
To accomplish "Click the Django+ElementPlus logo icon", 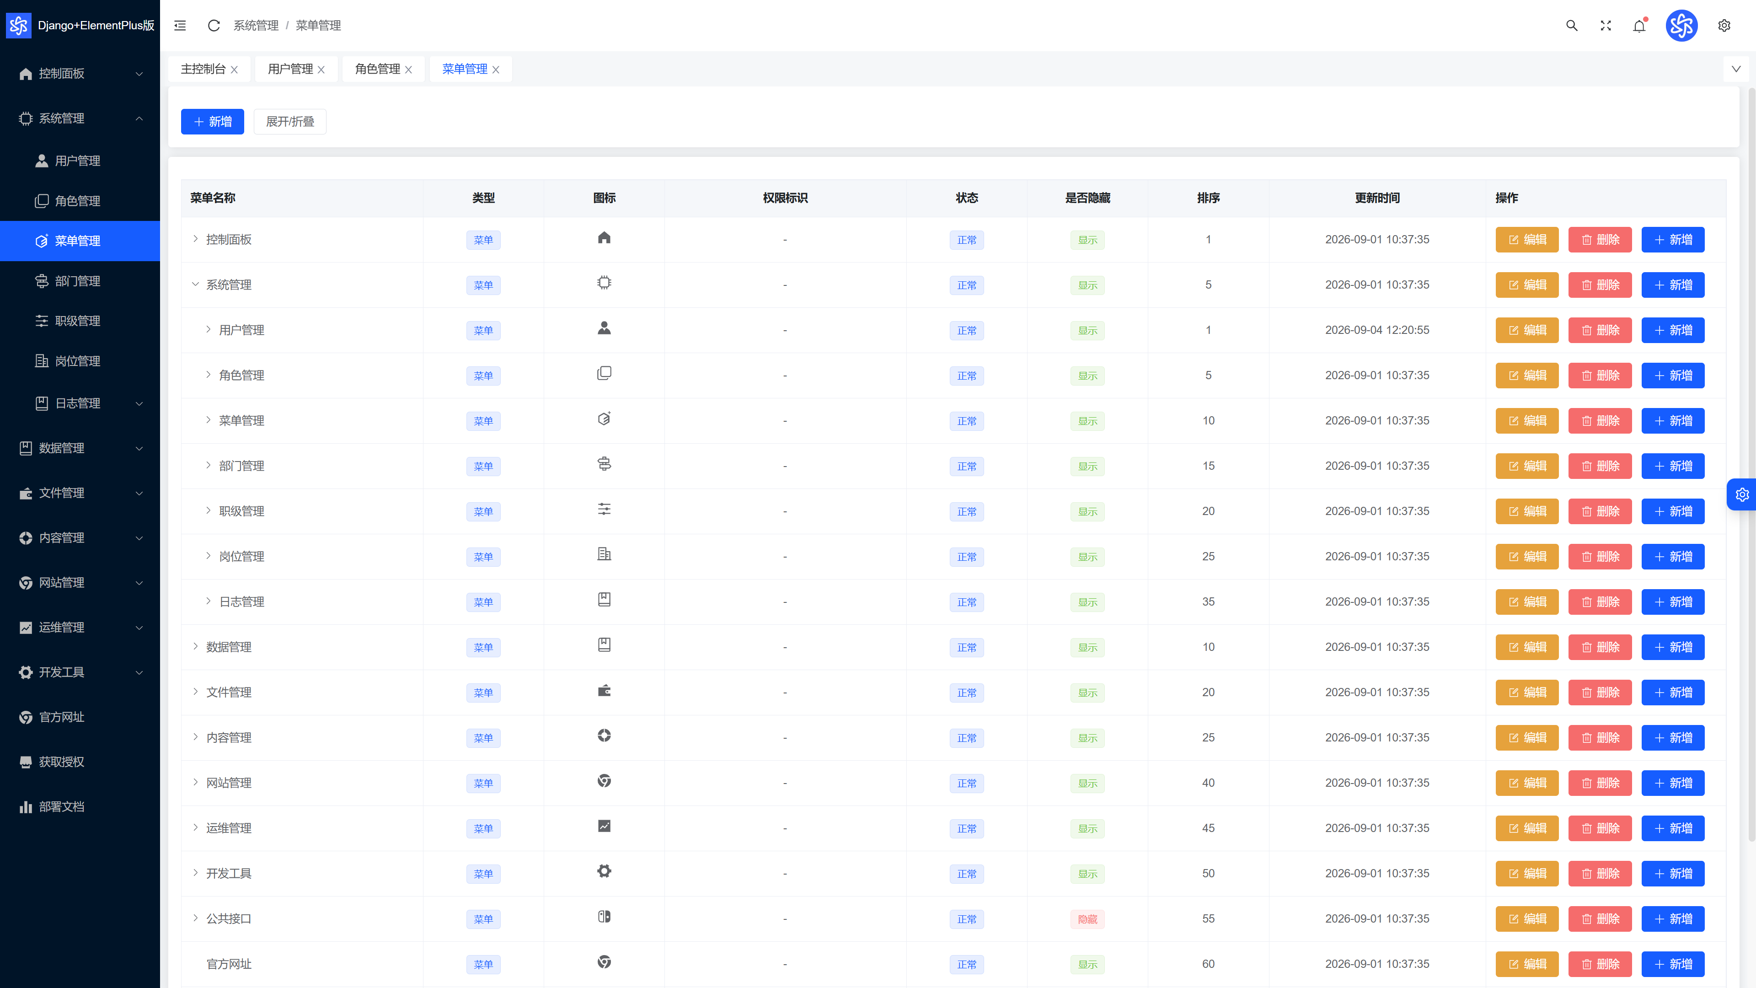I will (18, 25).
